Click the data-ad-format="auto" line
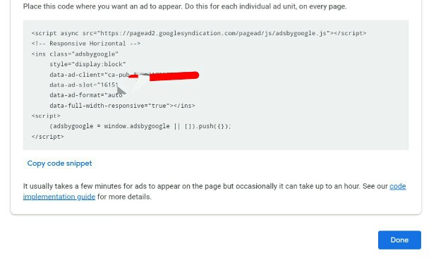Viewport: 436px width, 260px height. point(86,95)
